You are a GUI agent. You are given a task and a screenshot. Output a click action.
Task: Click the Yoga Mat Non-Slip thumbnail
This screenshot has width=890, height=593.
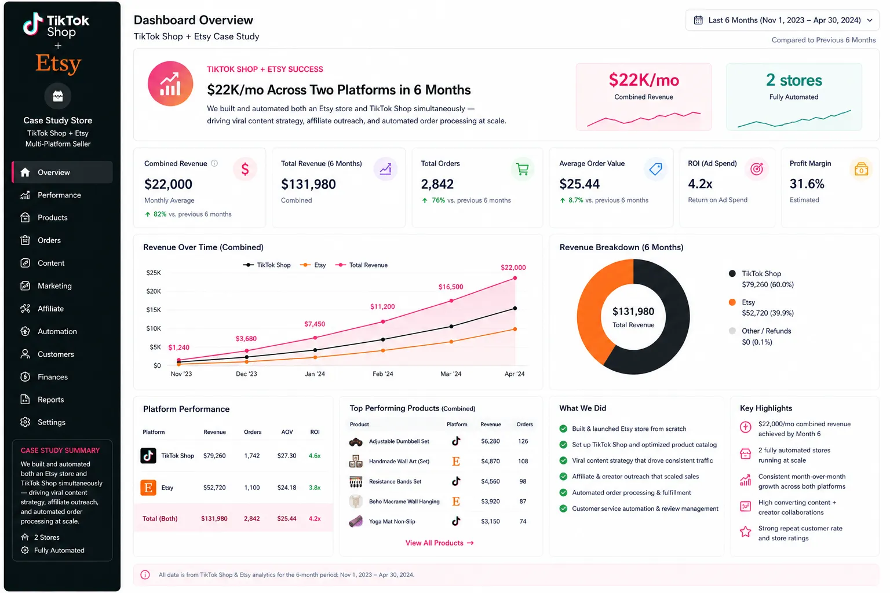[356, 522]
